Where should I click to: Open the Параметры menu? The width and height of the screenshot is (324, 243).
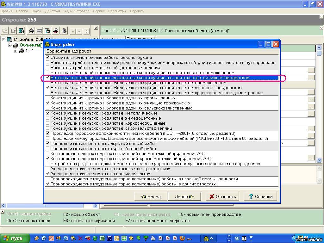click(117, 11)
